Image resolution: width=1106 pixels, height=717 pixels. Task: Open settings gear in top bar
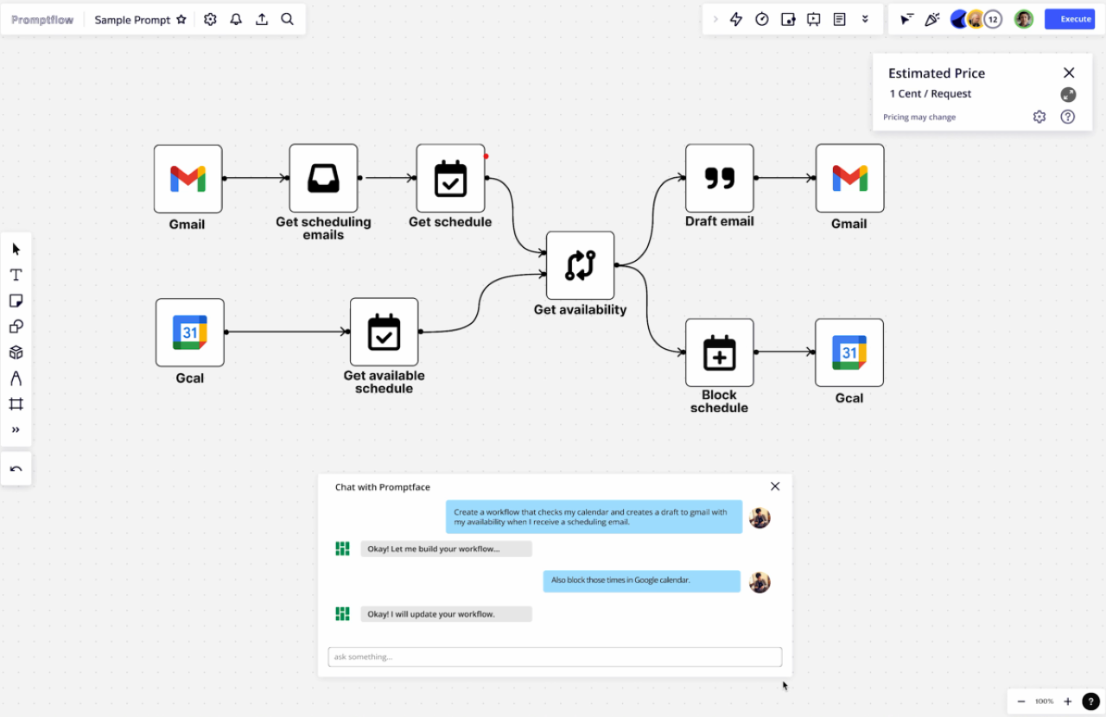[210, 19]
